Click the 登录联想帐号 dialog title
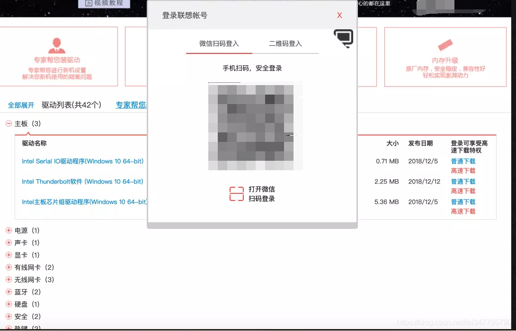 coord(185,16)
